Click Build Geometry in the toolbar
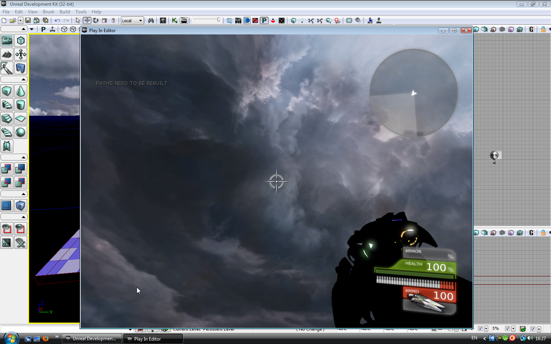This screenshot has width=551, height=344. [x=293, y=21]
